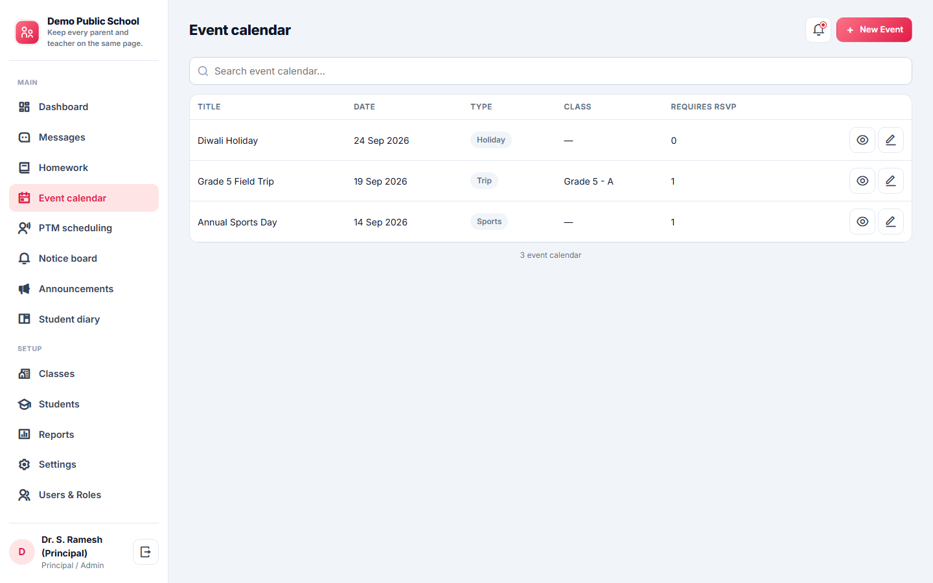Open Reports page
933x583 pixels.
pyautogui.click(x=84, y=435)
